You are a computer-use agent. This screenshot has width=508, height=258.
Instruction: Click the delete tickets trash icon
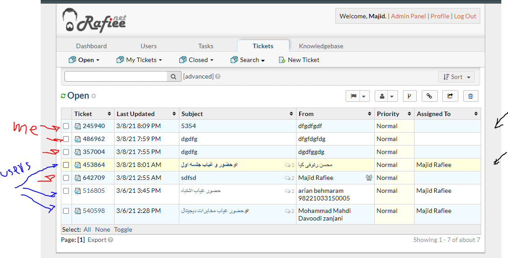tap(470, 96)
